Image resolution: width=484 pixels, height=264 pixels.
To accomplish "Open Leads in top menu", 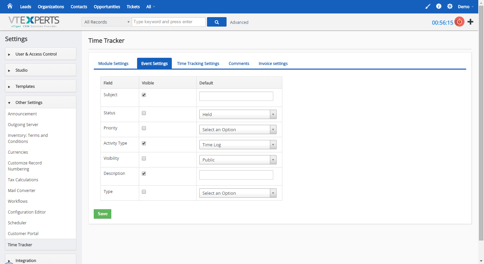I will point(26,7).
